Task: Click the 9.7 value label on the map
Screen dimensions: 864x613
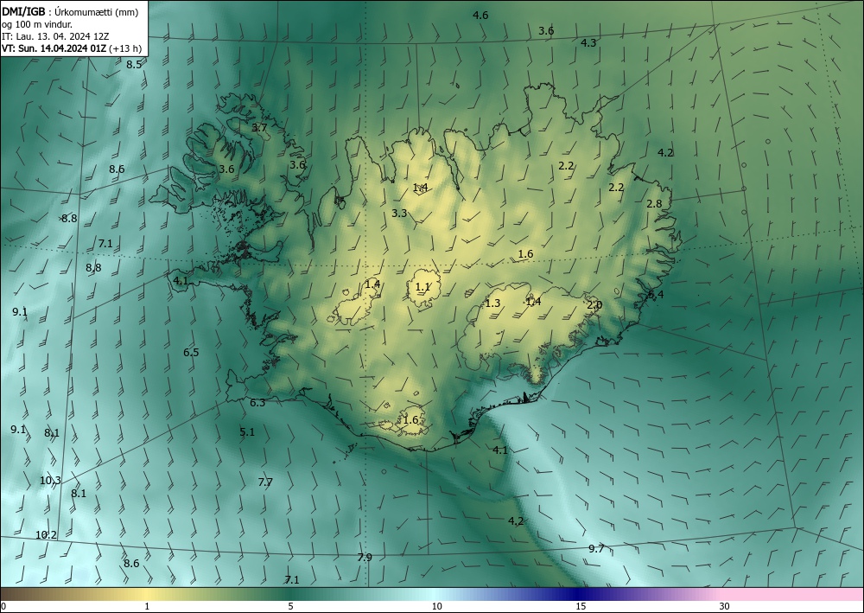Action: click(596, 548)
